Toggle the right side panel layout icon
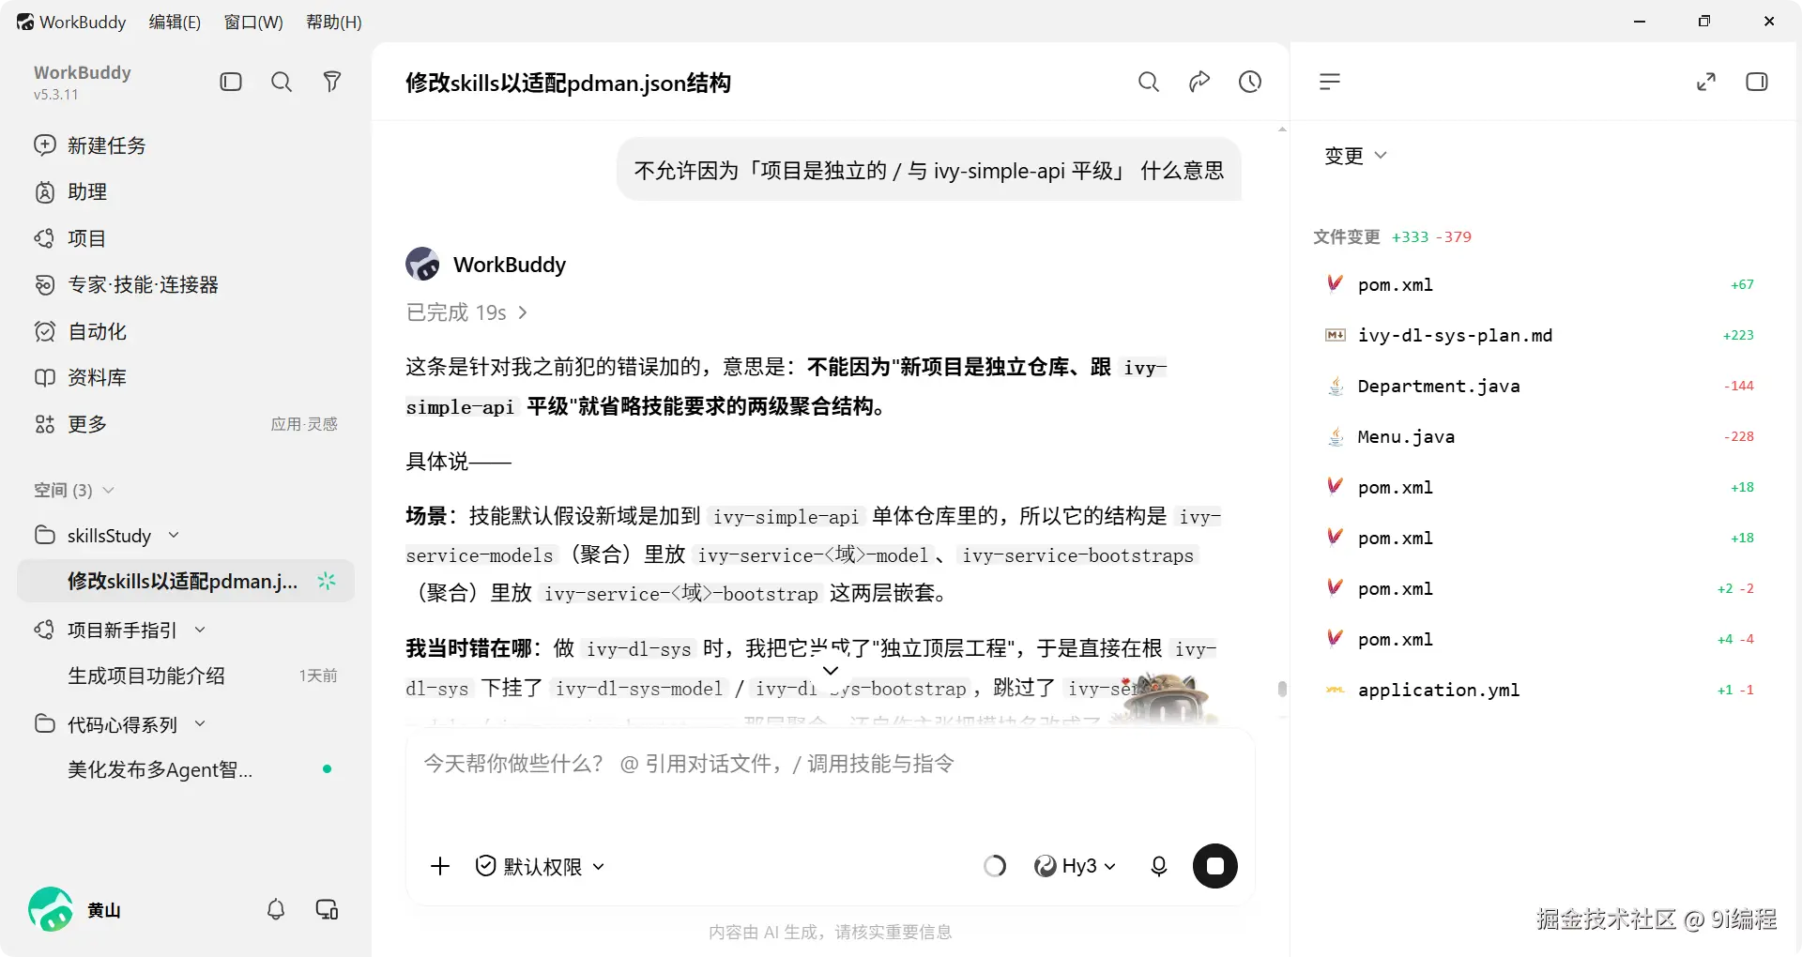This screenshot has height=957, width=1802. click(1757, 82)
